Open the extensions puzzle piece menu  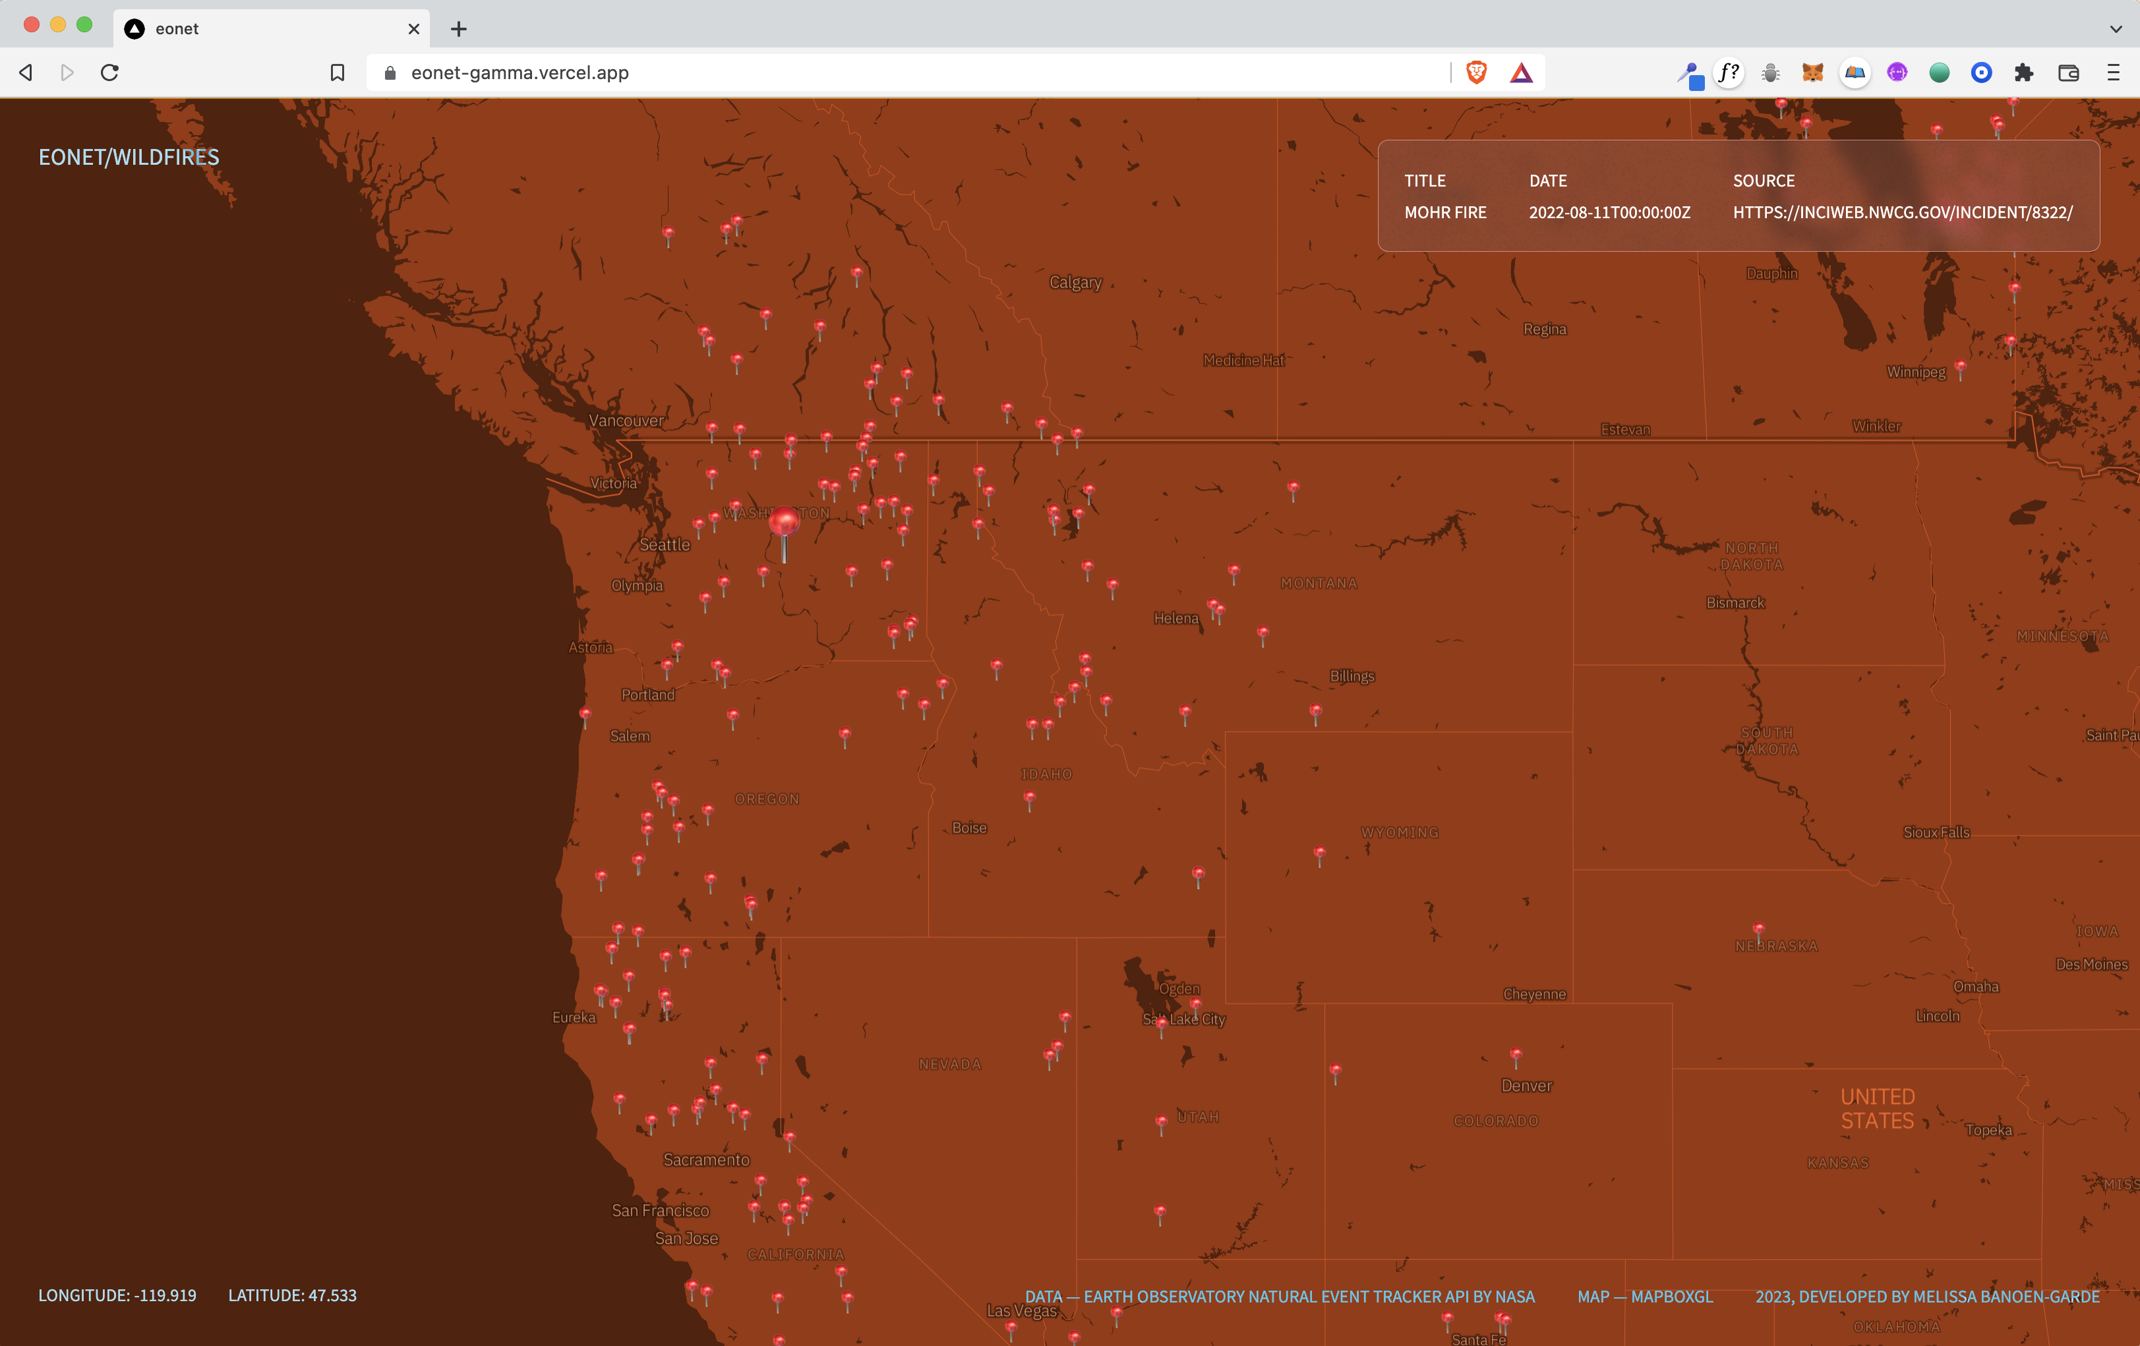point(2023,73)
